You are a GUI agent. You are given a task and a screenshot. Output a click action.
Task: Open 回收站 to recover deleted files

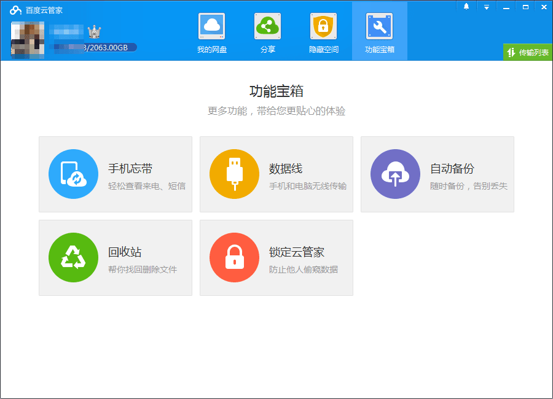coord(115,258)
